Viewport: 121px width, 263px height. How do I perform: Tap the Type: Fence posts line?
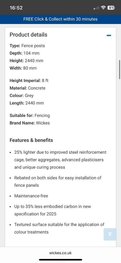pyautogui.click(x=27, y=46)
